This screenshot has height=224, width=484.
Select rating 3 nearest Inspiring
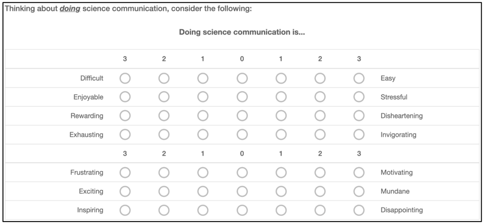click(125, 210)
